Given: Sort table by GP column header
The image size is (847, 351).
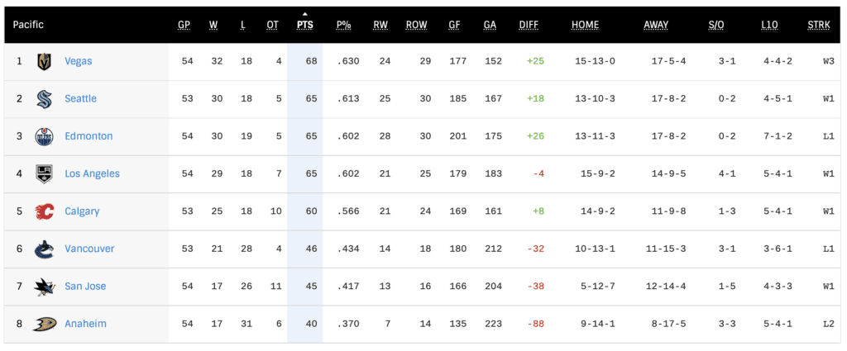Looking at the screenshot, I should pyautogui.click(x=184, y=25).
